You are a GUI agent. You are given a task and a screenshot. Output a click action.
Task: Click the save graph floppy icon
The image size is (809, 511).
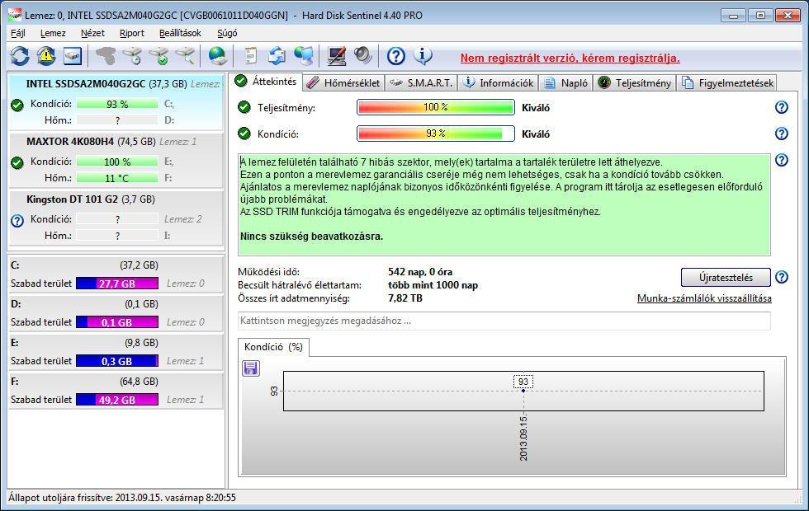point(251,368)
